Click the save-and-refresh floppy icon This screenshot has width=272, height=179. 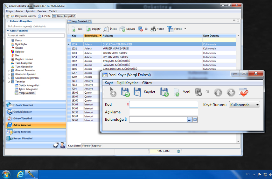(x=125, y=92)
